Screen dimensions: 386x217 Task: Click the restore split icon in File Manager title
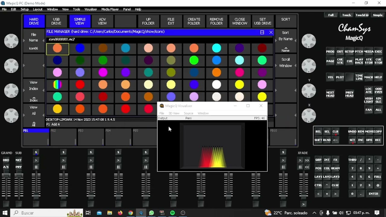click(x=262, y=32)
